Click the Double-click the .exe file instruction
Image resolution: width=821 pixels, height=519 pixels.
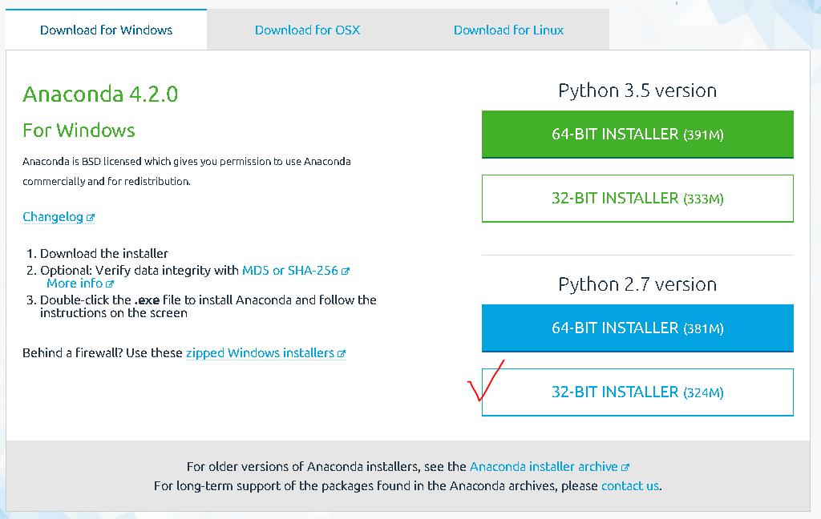pos(208,306)
